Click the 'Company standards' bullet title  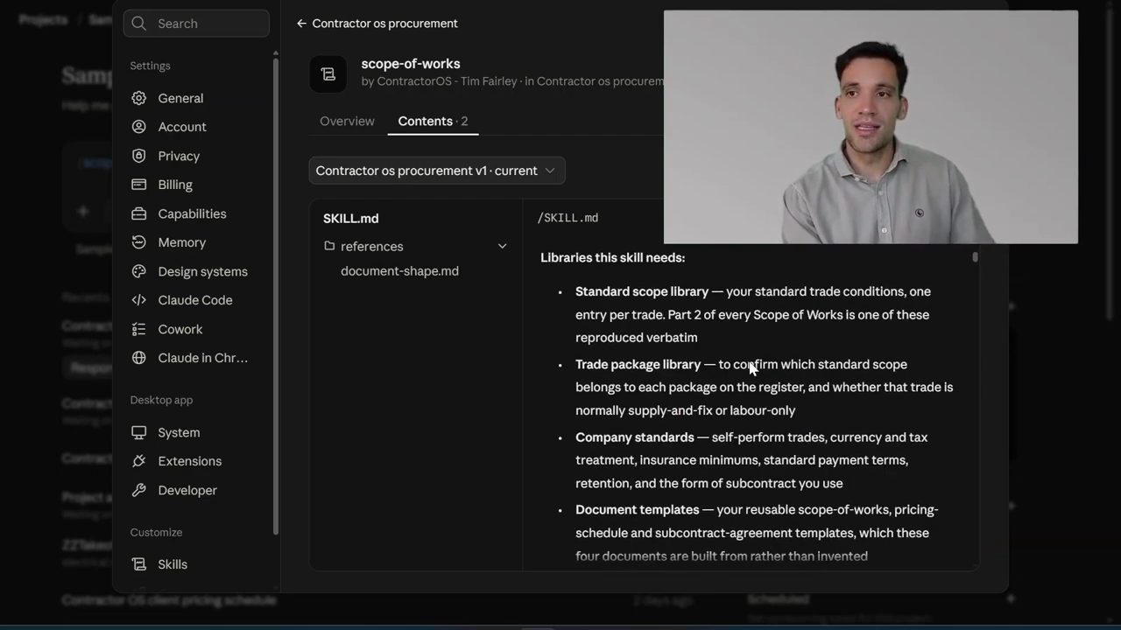(x=634, y=437)
